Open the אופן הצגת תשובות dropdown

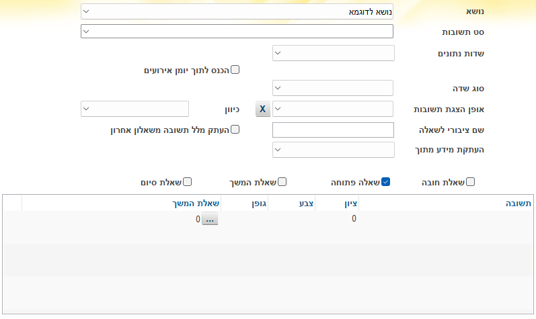[334, 109]
